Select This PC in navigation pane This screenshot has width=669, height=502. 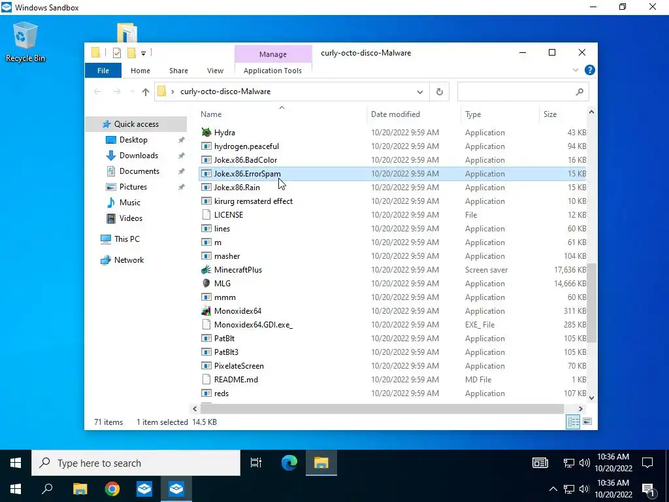click(x=127, y=239)
